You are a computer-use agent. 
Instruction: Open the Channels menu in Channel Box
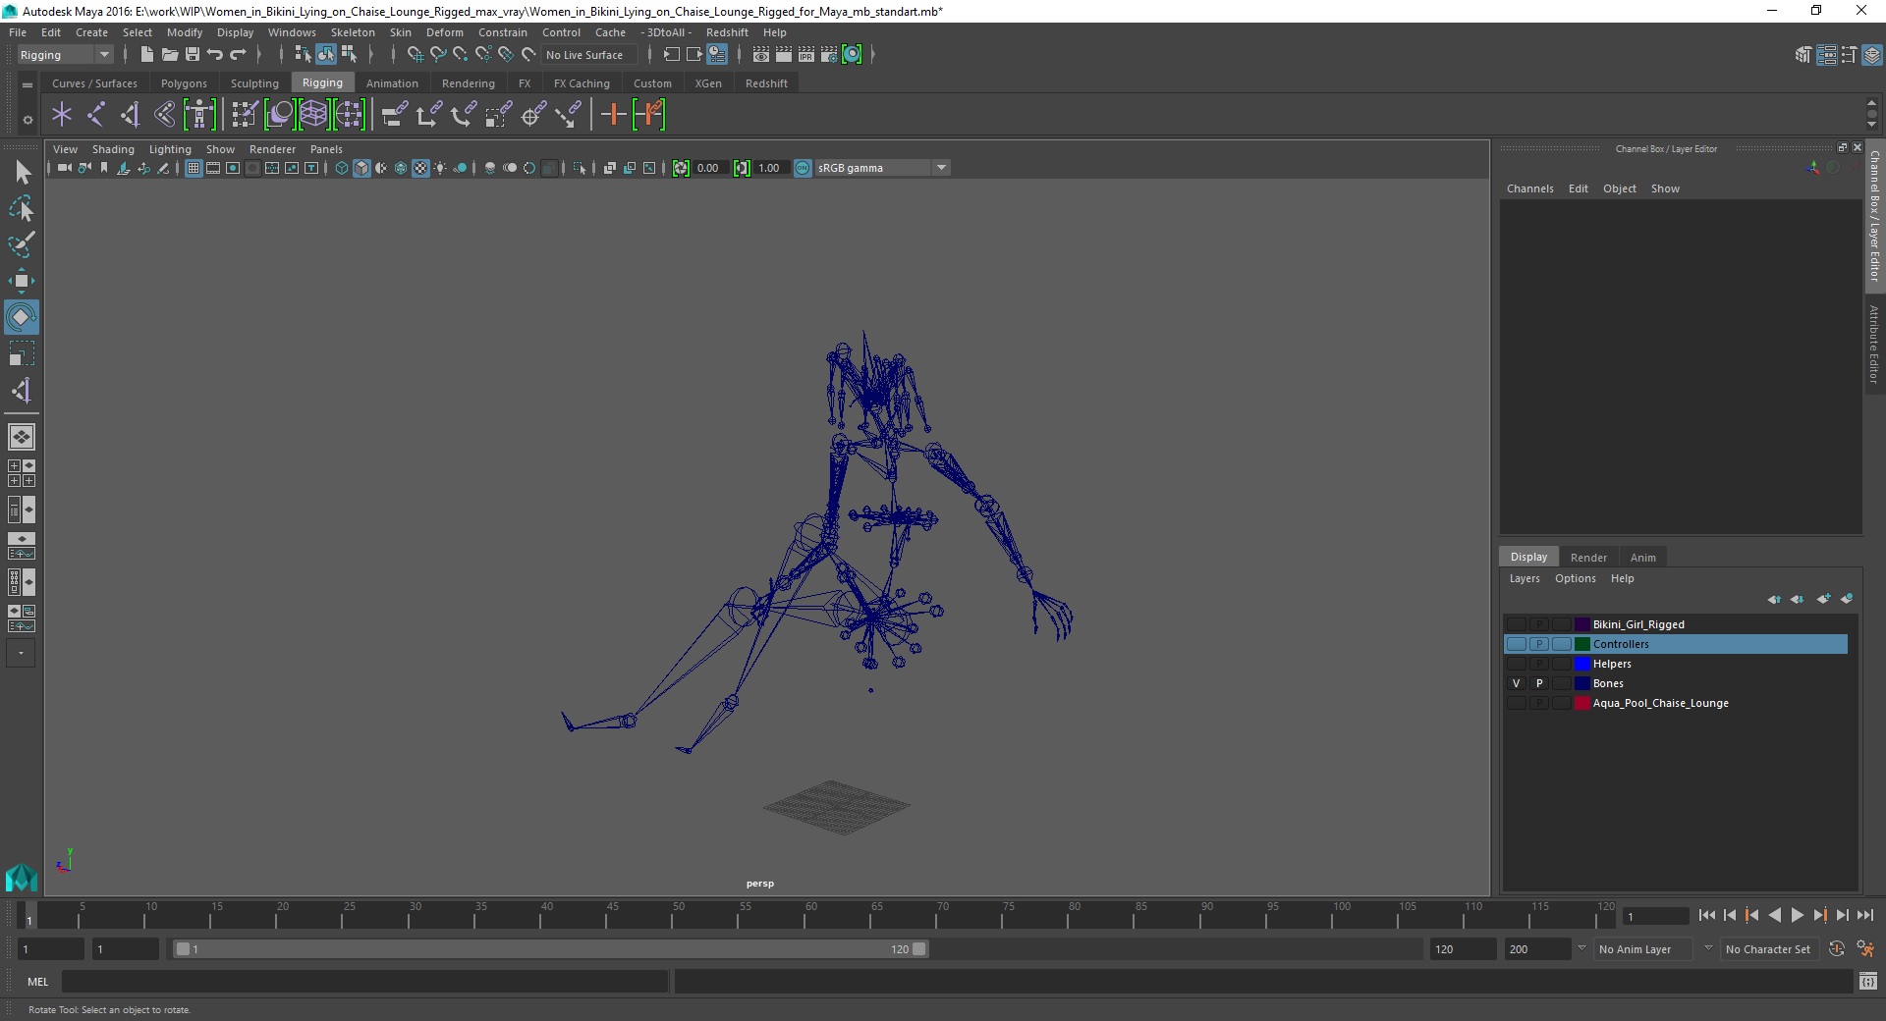[1529, 188]
